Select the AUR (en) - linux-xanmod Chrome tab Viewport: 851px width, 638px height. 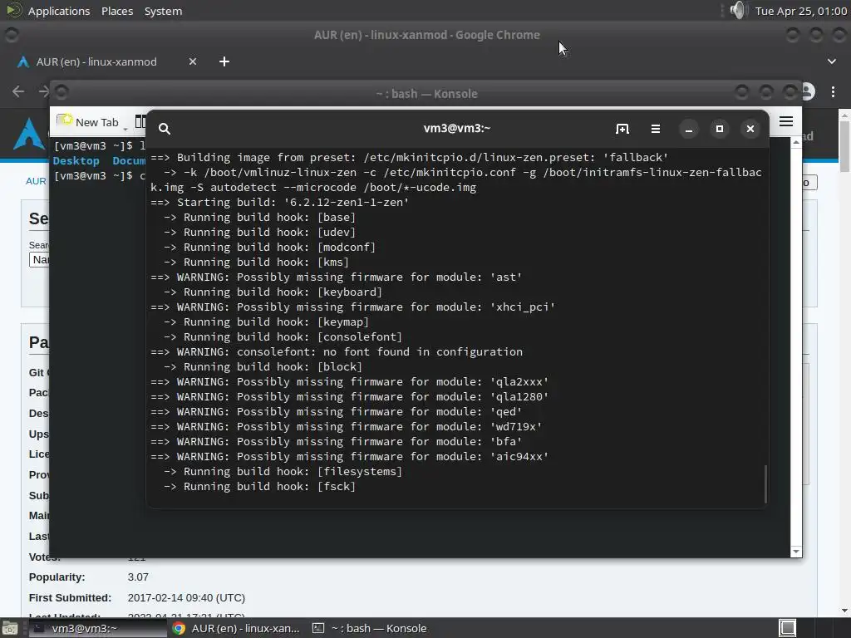[96, 61]
